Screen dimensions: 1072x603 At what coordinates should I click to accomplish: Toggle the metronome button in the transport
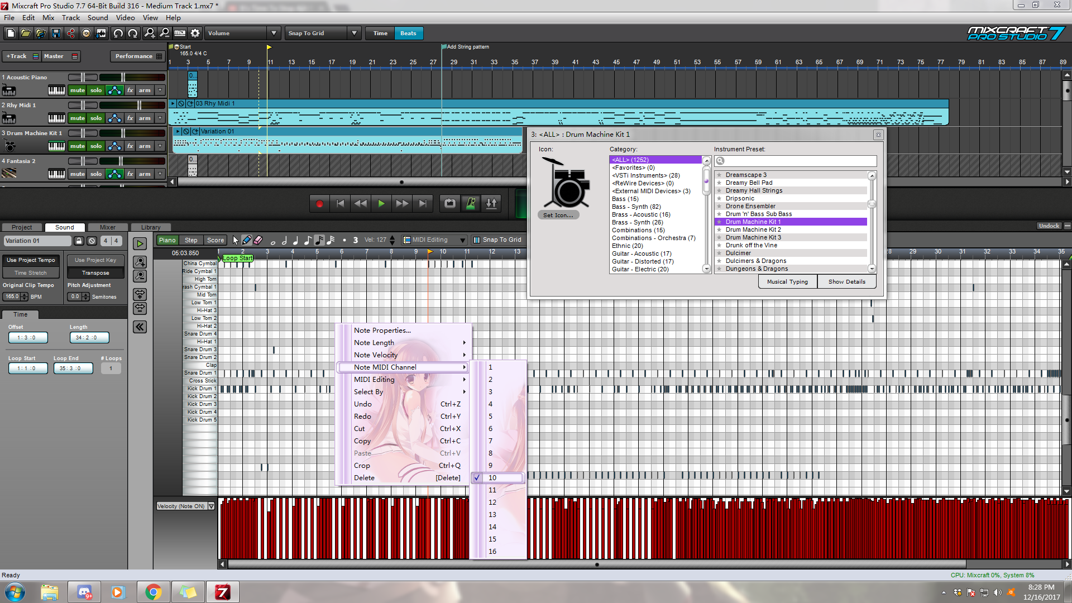pyautogui.click(x=471, y=204)
